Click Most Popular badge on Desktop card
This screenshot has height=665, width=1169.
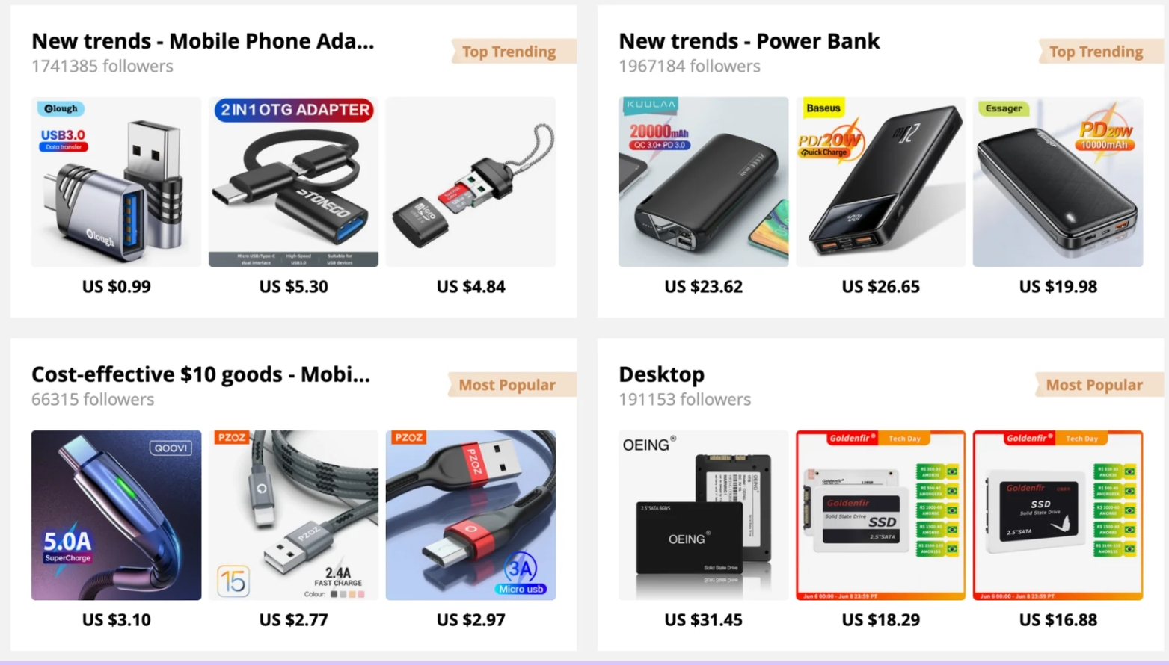1096,385
